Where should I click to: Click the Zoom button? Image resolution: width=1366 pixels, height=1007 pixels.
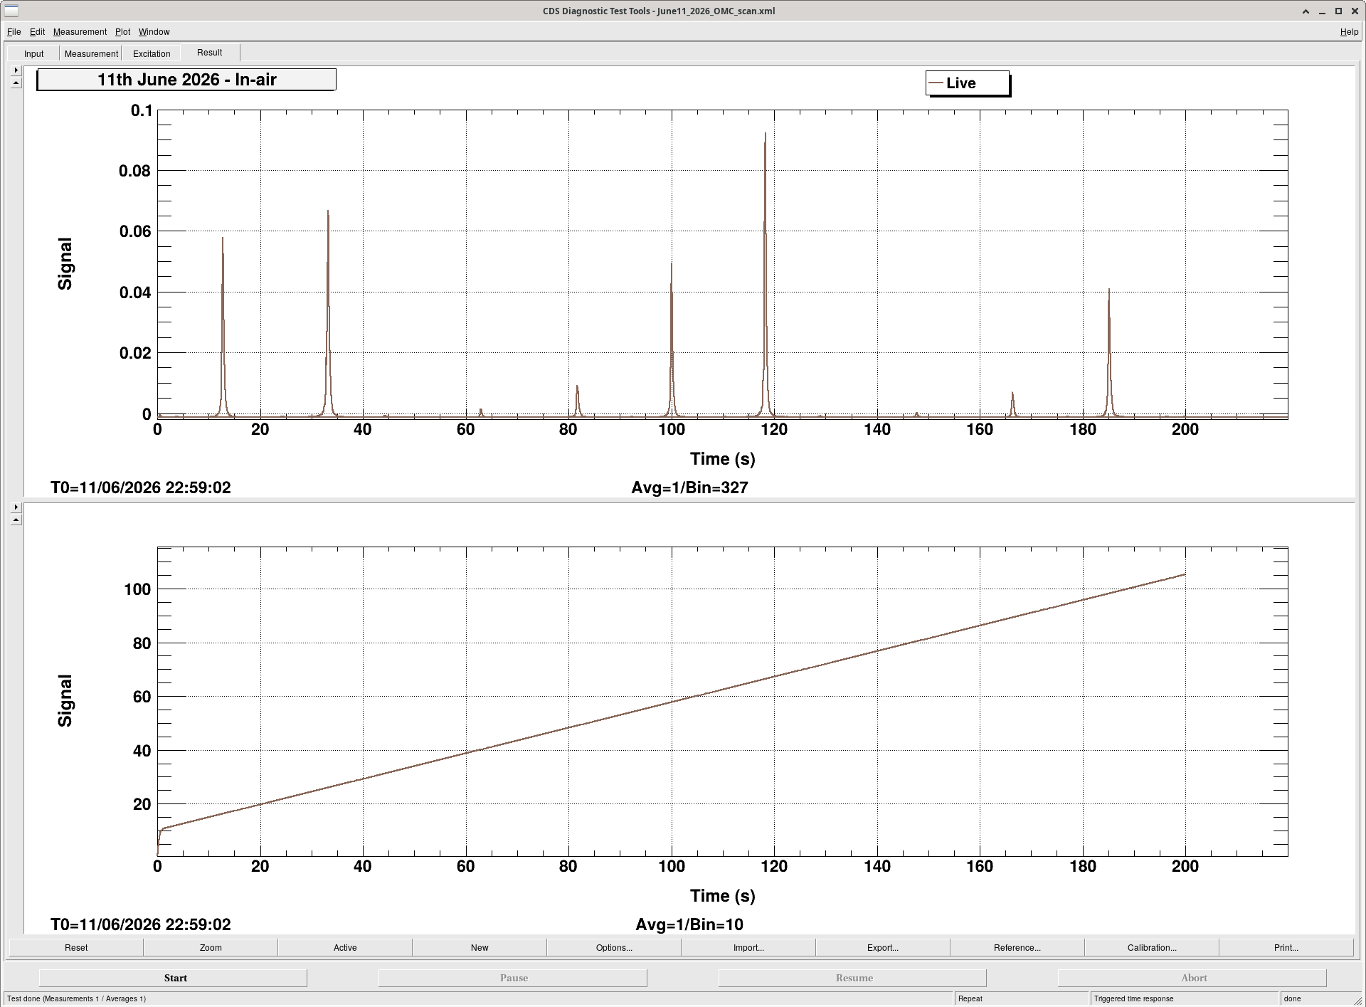tap(211, 947)
